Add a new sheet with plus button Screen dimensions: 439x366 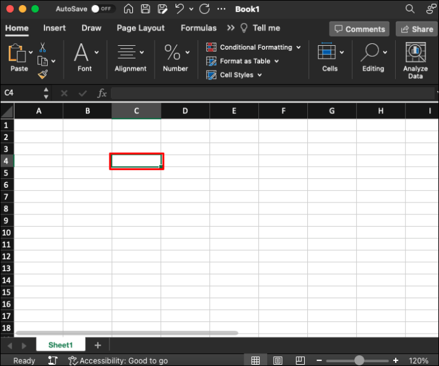(x=98, y=345)
